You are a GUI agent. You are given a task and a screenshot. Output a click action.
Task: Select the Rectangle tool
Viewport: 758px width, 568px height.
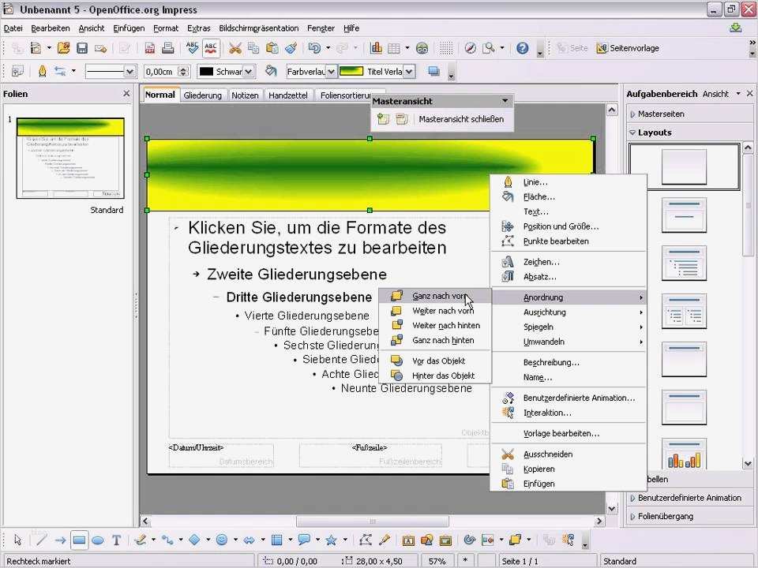pos(80,540)
